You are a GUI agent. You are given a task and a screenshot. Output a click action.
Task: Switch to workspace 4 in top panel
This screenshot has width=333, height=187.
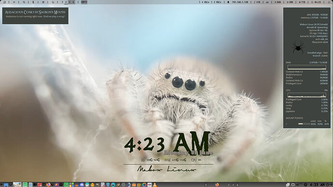tap(73, 2)
